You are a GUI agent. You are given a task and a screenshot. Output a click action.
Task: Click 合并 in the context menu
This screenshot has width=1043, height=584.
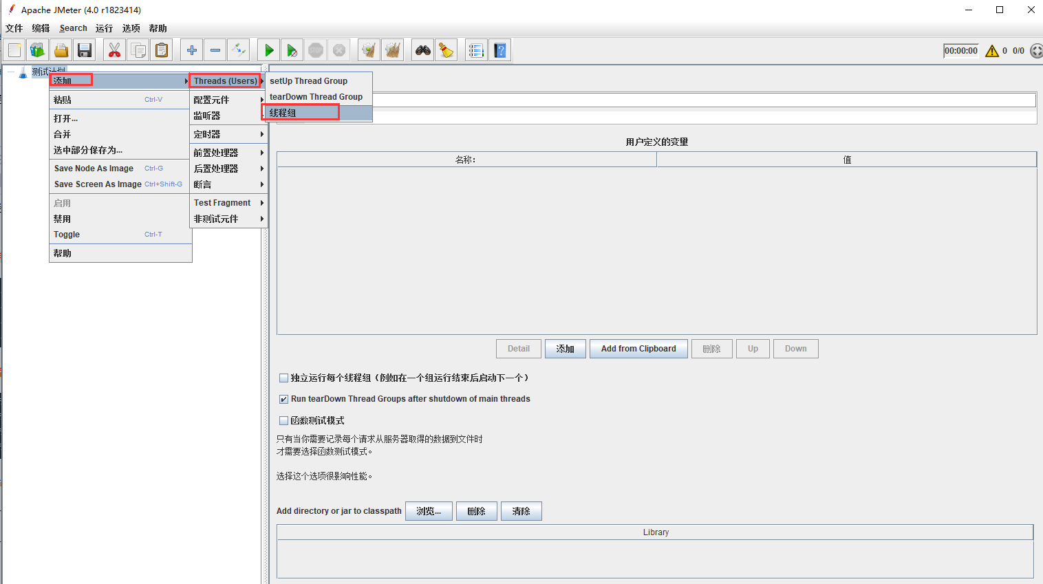[120, 134]
